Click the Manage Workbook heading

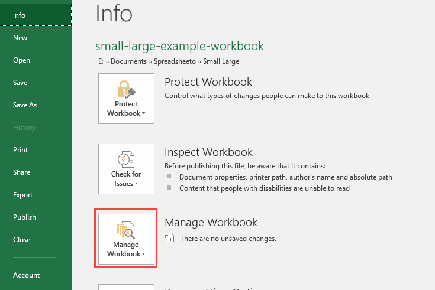click(211, 223)
